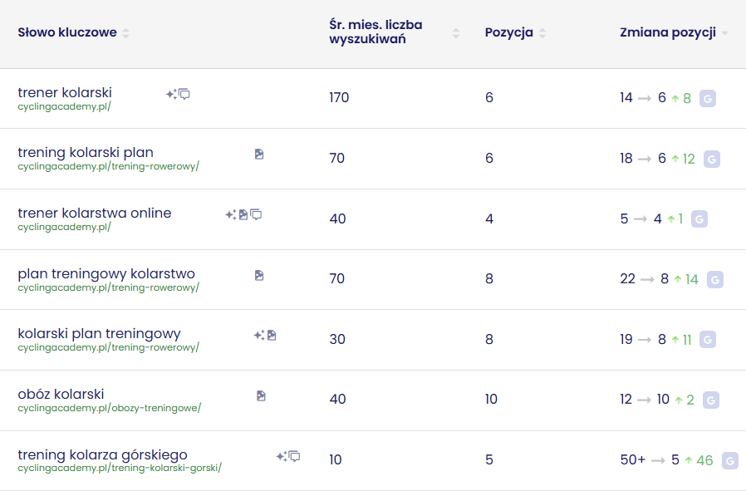This screenshot has height=491, width=746.
Task: Sort by 'Pozycja' column arrows
Action: pos(542,33)
